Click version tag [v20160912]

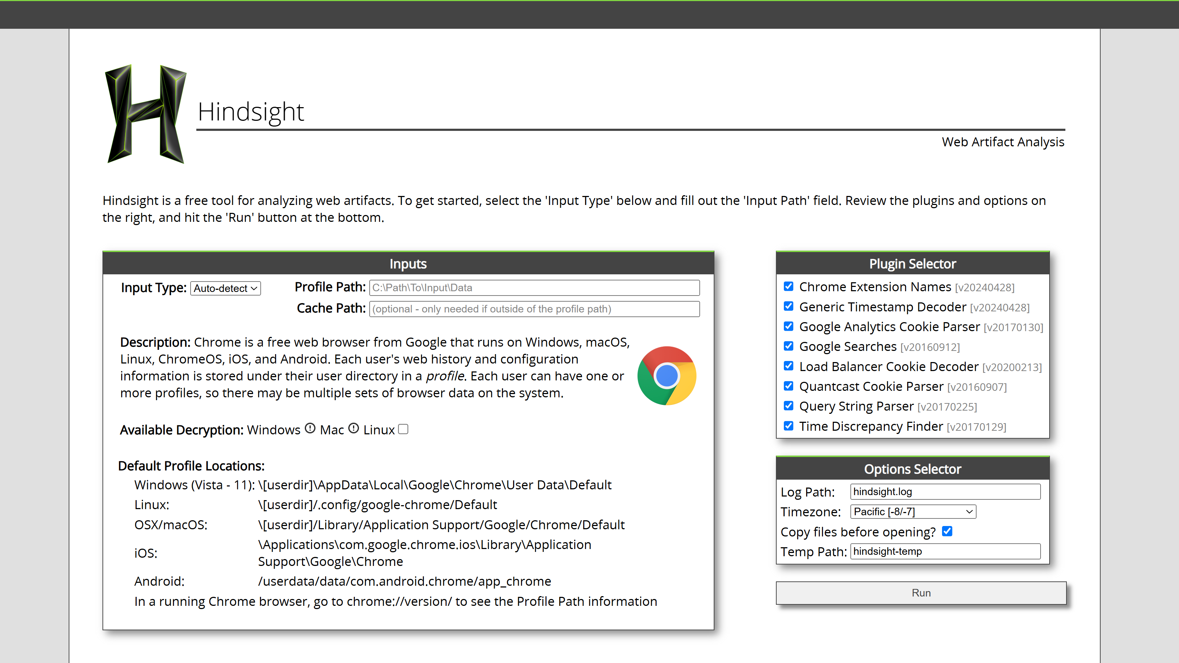[930, 347]
